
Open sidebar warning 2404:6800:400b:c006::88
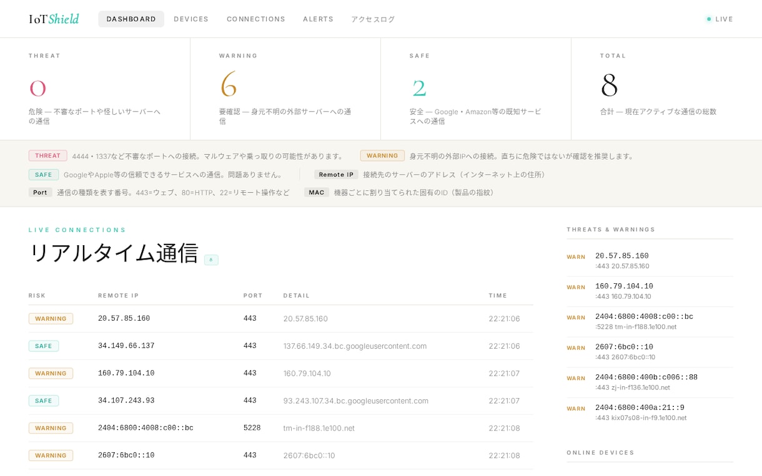(650, 382)
